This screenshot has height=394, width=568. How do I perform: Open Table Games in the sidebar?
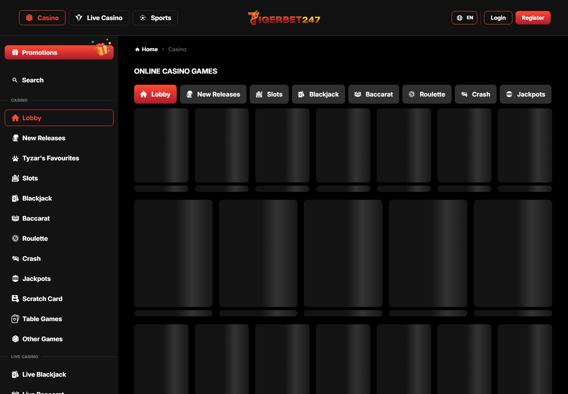(59, 319)
